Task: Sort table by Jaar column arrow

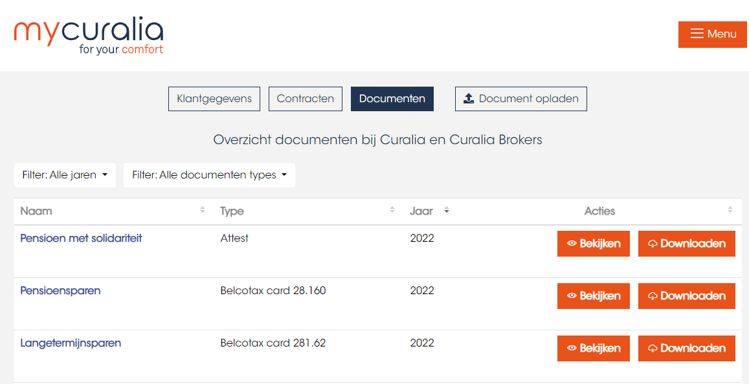Action: (x=447, y=210)
